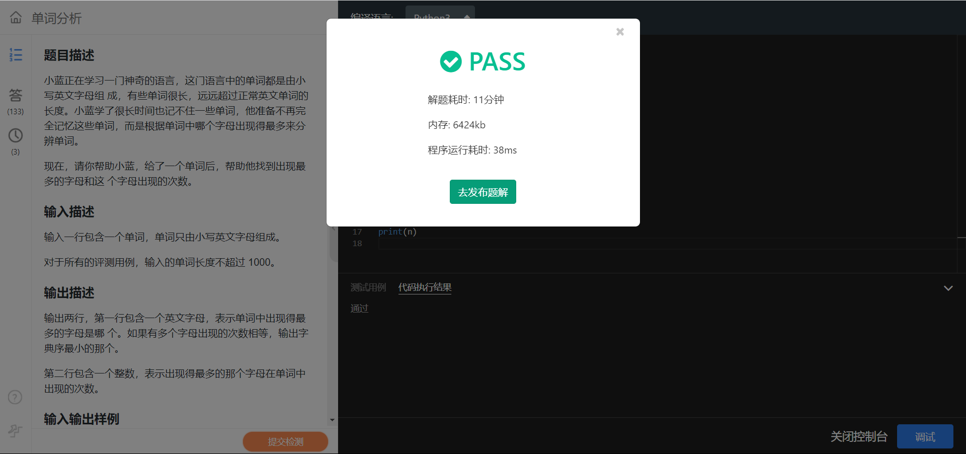This screenshot has width=966, height=454.
Task: Click the green PASS checkmark icon
Action: point(451,61)
